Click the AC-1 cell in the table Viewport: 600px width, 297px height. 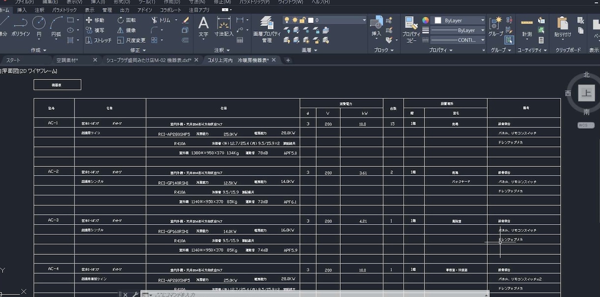(x=54, y=123)
